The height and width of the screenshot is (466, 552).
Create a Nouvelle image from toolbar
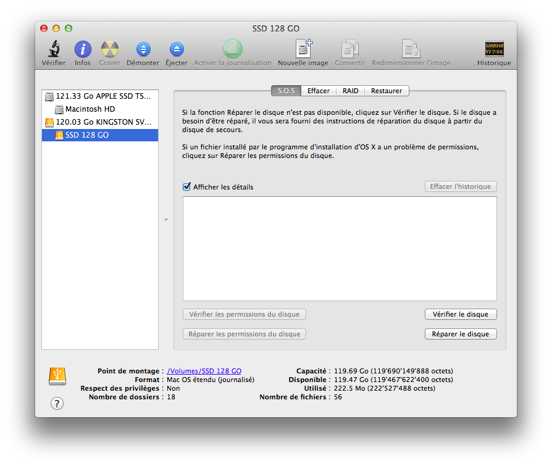pos(303,50)
